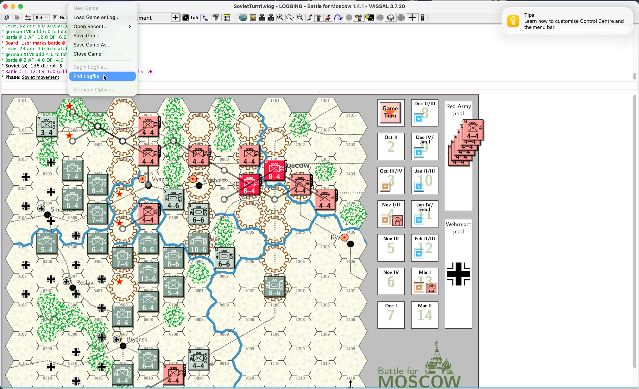The image size is (639, 389).
Task: Click the Game Turn marker counter
Action: (x=390, y=112)
